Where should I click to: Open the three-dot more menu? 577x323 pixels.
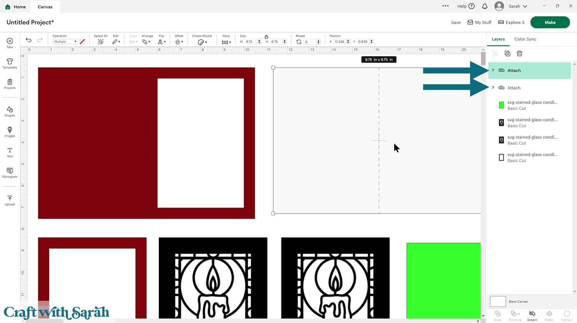[445, 6]
